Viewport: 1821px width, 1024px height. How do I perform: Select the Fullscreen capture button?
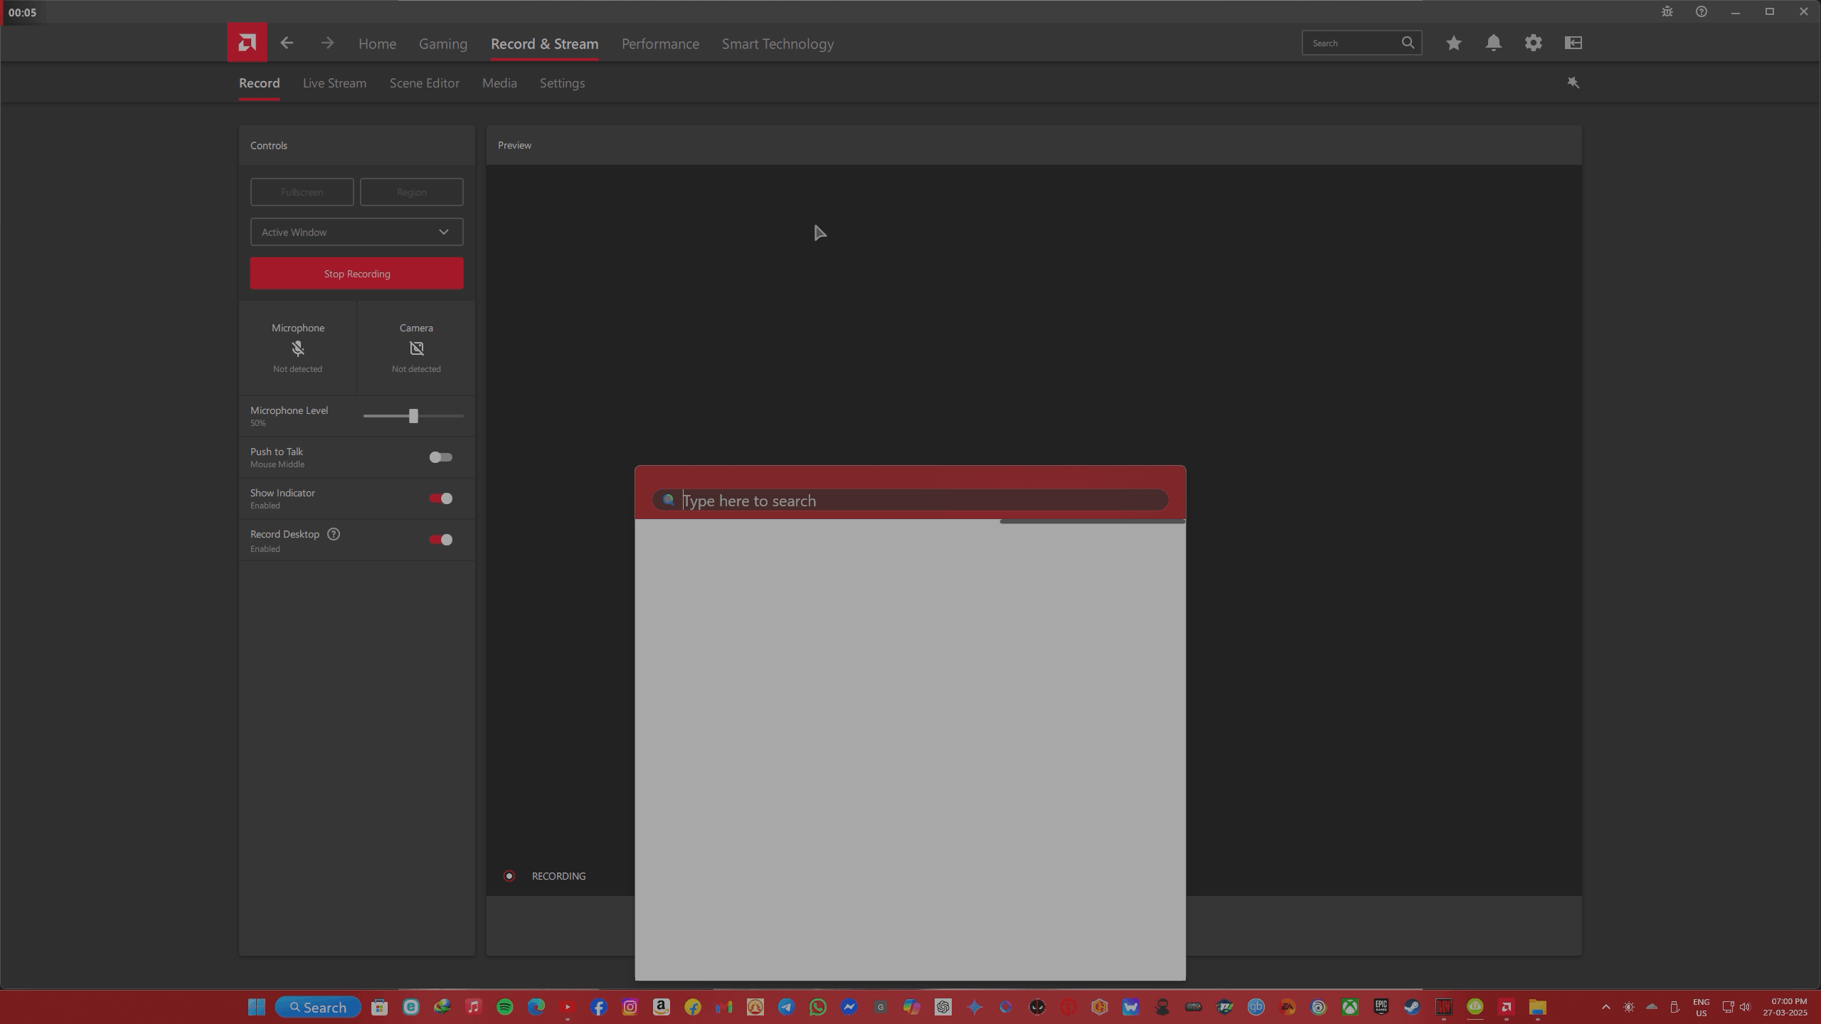(x=302, y=192)
